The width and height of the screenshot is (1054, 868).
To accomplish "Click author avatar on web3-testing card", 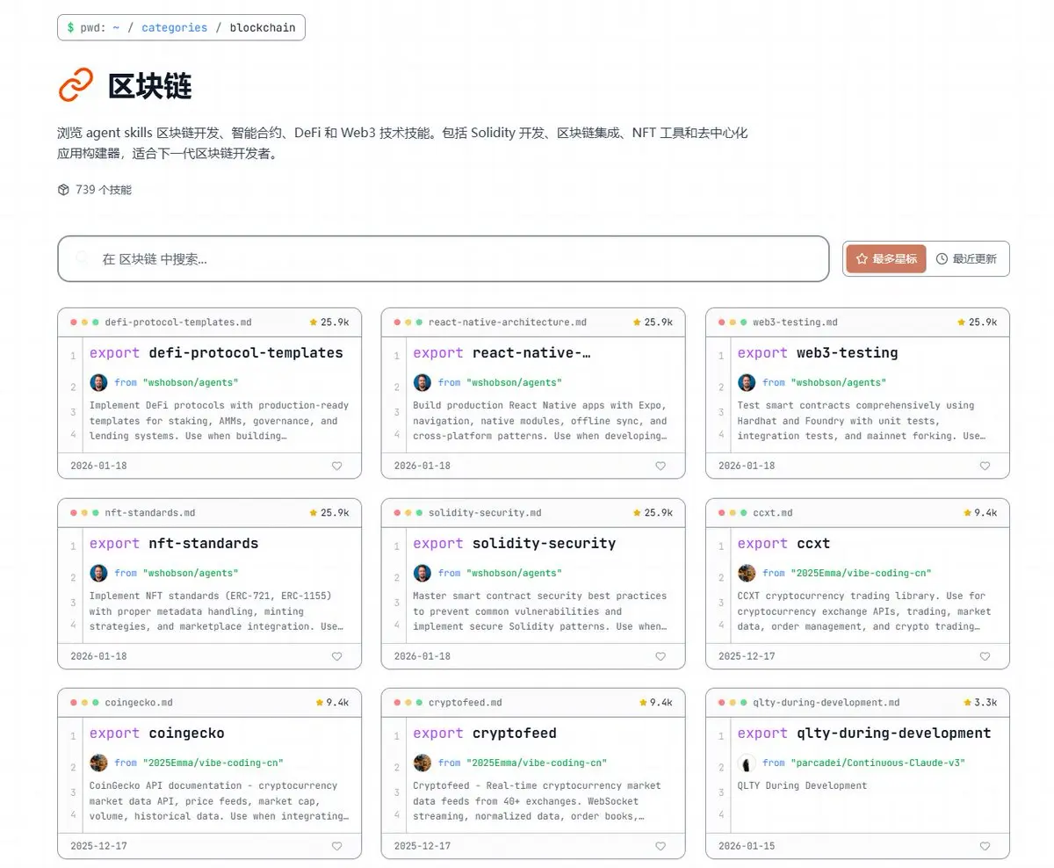I will click(x=747, y=382).
